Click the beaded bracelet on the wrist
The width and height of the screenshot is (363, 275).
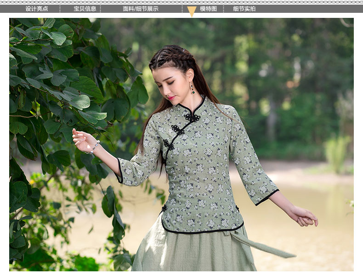click(95, 148)
